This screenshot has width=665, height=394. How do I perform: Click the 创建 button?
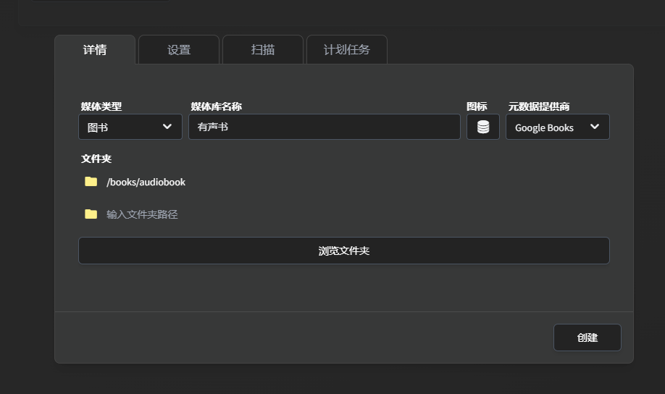click(x=587, y=338)
